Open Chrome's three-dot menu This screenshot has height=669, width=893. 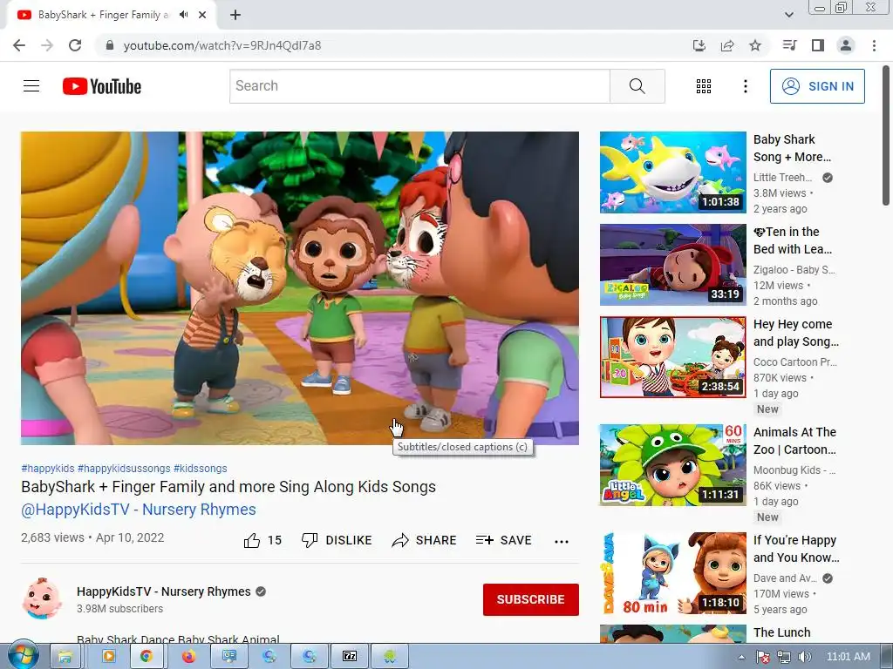click(x=874, y=45)
